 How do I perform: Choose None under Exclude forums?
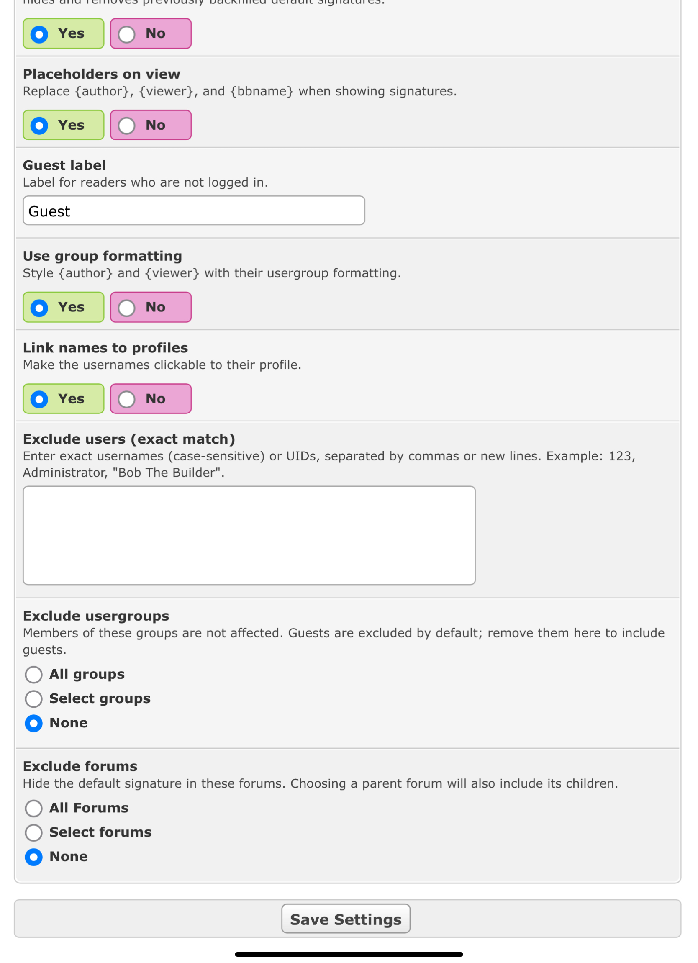pyautogui.click(x=33, y=857)
